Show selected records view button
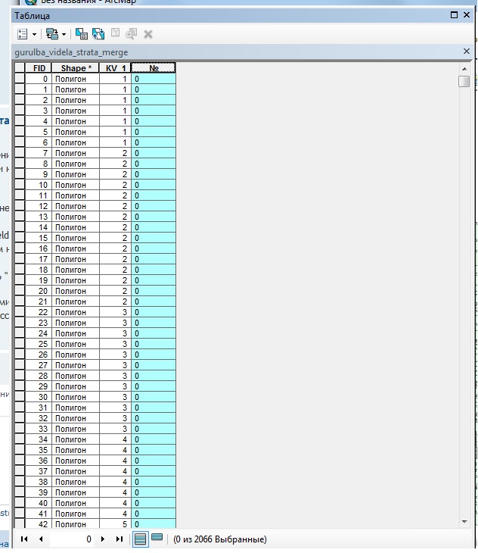Screen dimensions: 478x553 (157, 538)
